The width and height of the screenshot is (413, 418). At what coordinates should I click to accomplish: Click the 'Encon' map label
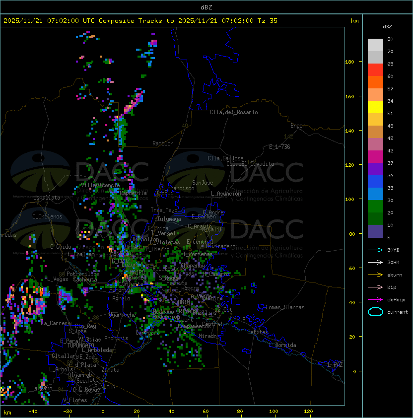pyautogui.click(x=298, y=126)
